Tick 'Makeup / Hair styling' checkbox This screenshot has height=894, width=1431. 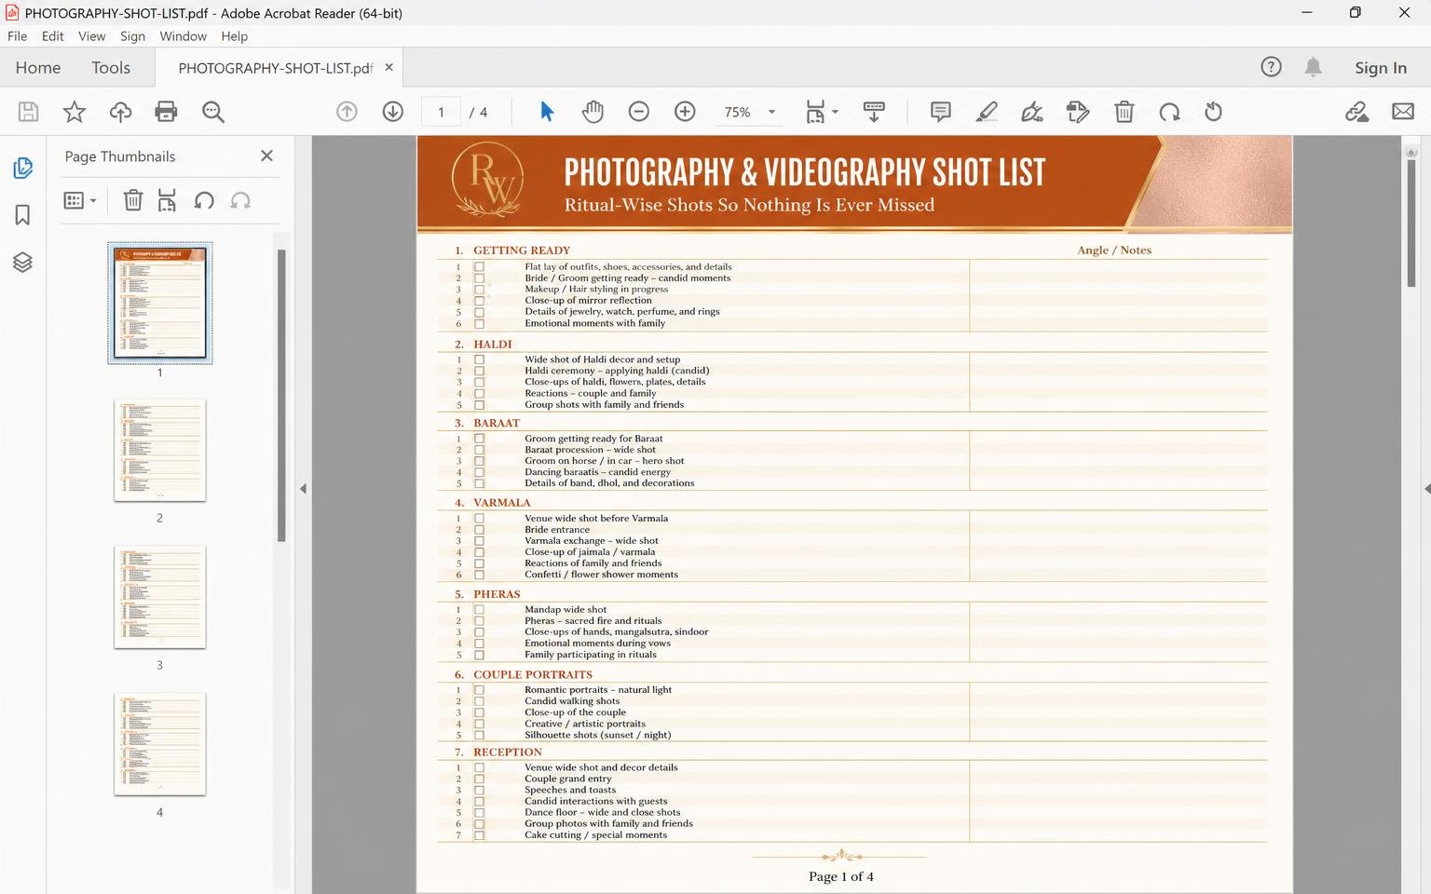coord(479,289)
